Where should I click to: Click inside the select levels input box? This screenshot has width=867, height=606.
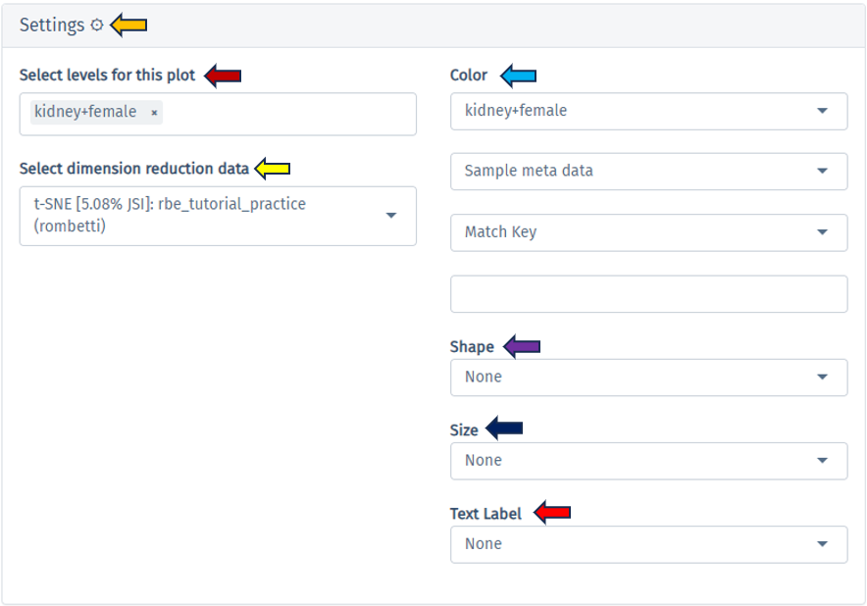coord(284,114)
